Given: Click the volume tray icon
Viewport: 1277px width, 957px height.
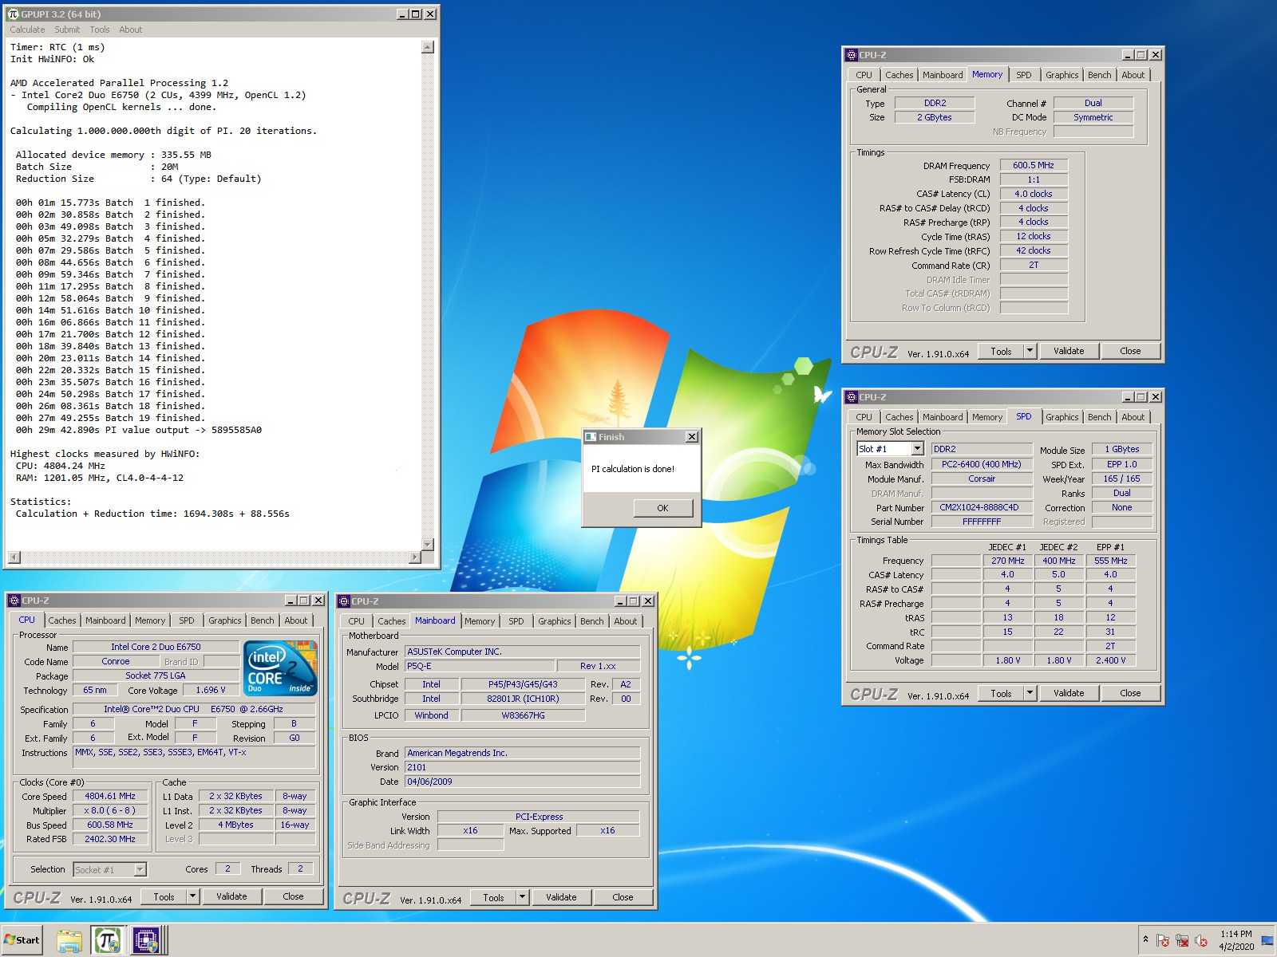Looking at the screenshot, I should [1201, 941].
